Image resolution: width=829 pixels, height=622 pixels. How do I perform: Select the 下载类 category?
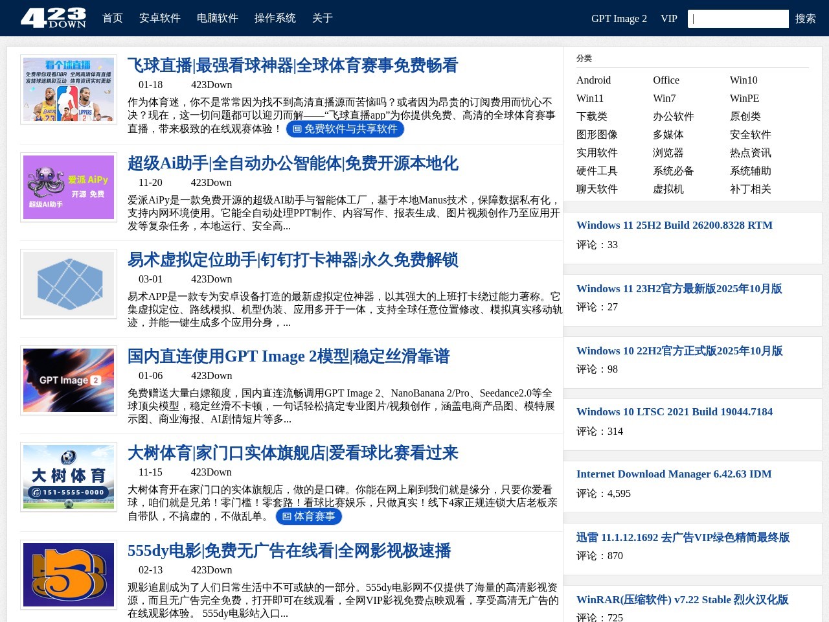pos(592,117)
